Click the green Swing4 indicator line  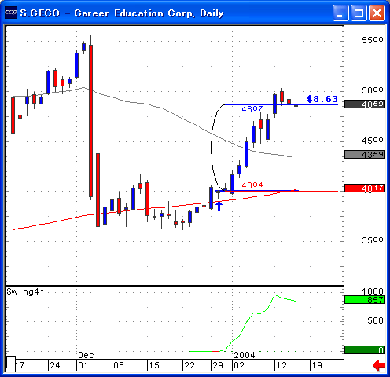point(247,321)
